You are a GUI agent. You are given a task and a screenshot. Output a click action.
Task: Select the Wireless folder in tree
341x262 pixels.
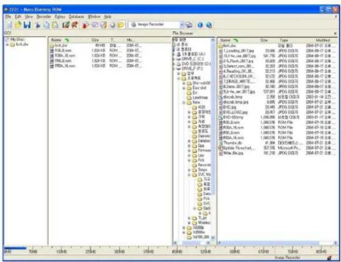click(204, 223)
